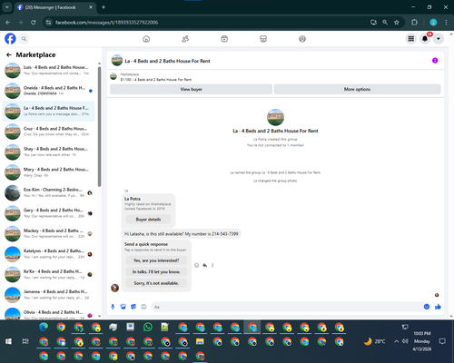Open the Chrome profile avatar
Viewport: 454px width, 363px height.
(433, 23)
